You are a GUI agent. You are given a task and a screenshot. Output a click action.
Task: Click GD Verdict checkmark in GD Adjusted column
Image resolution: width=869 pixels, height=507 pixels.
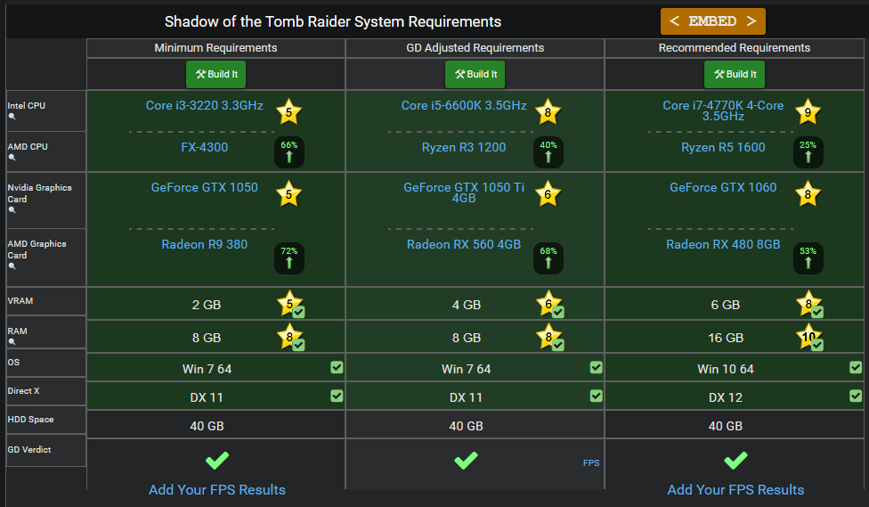tap(466, 460)
